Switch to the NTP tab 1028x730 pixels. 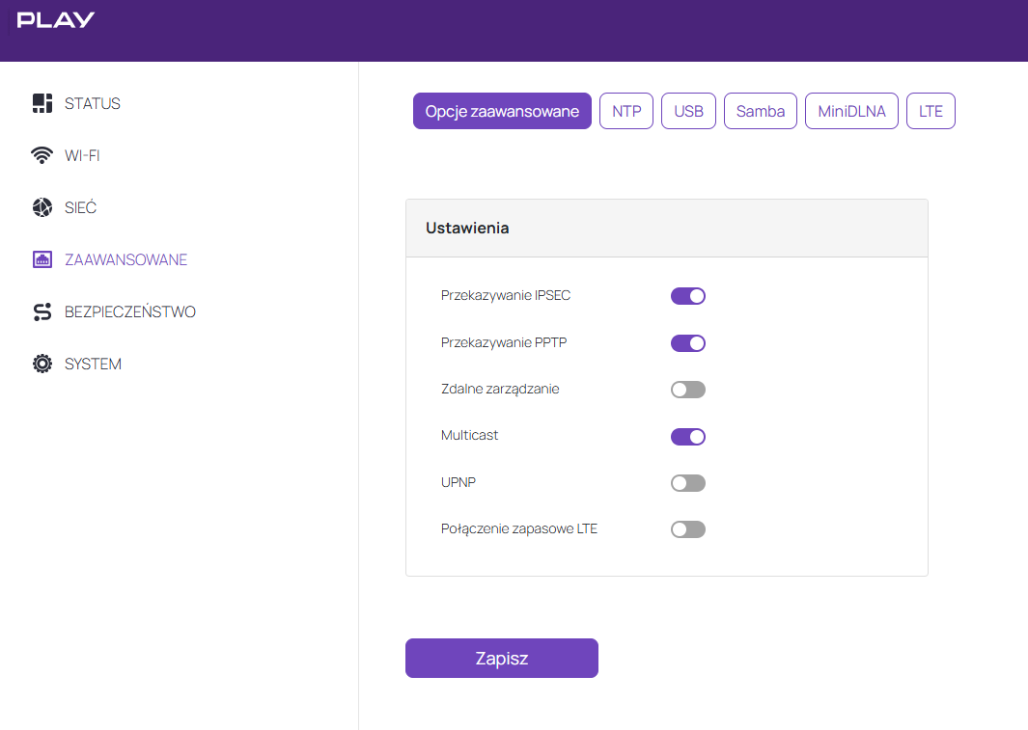pos(626,111)
